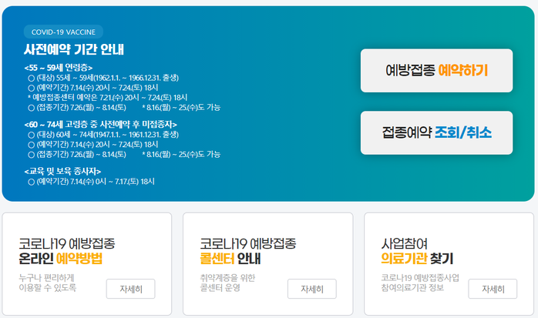Open the 온라인 예약방법 card title
This screenshot has height=318, width=538.
(x=66, y=250)
